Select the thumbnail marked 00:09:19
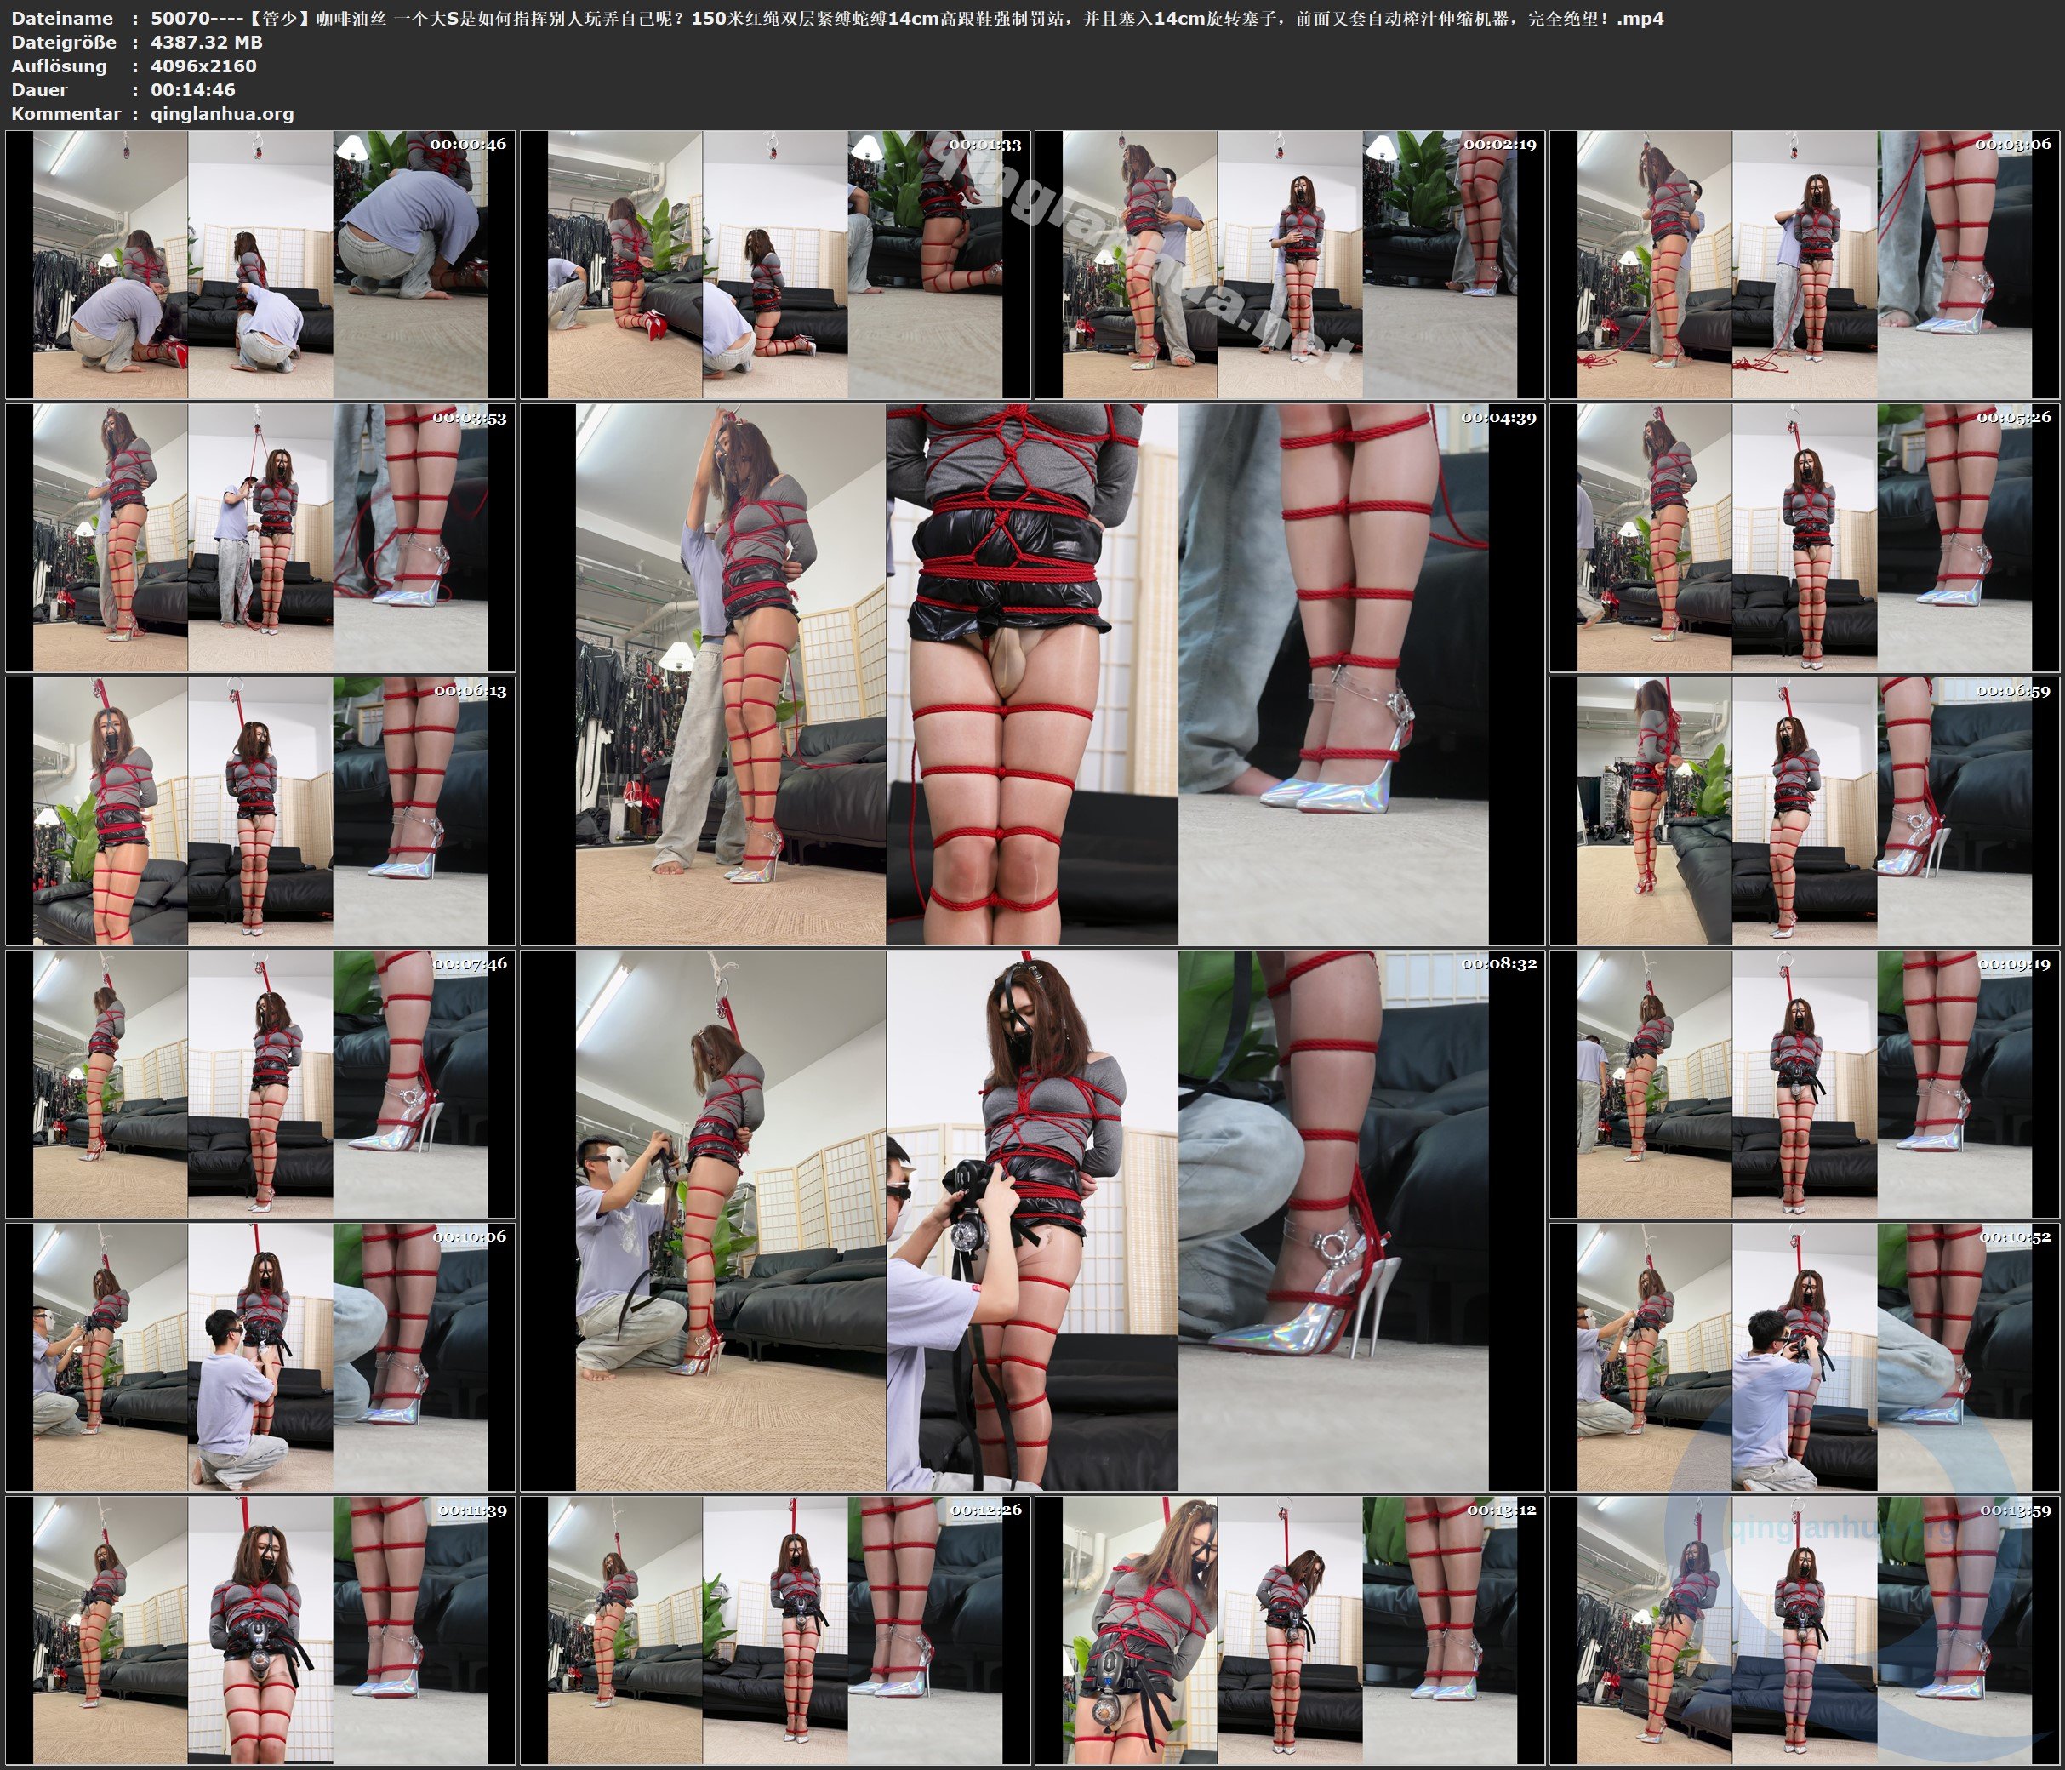 click(x=1804, y=1083)
